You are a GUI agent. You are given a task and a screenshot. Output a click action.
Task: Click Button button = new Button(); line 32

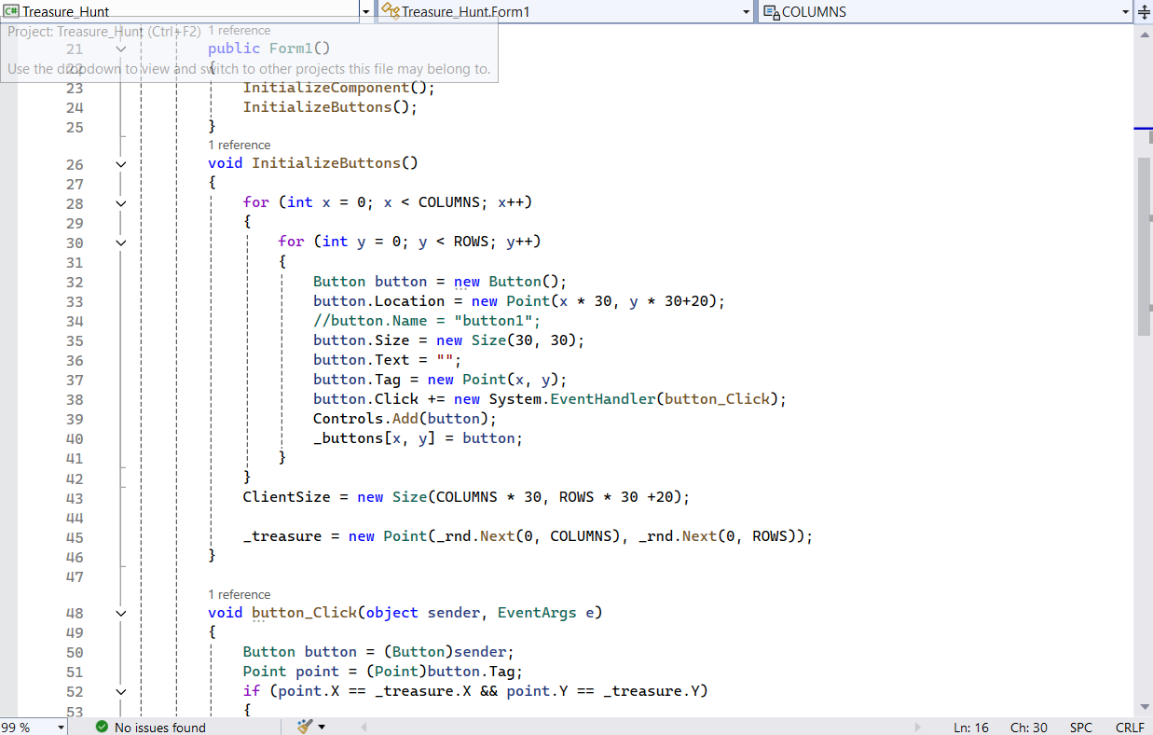pos(440,282)
